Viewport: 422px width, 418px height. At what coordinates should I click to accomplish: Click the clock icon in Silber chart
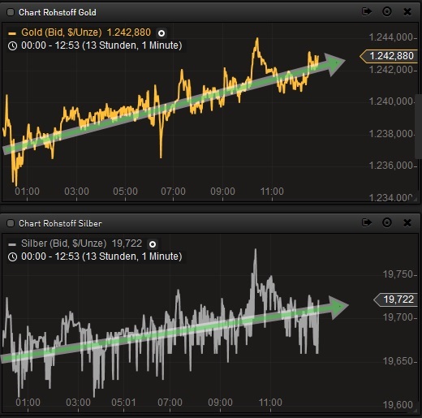[x=12, y=257]
